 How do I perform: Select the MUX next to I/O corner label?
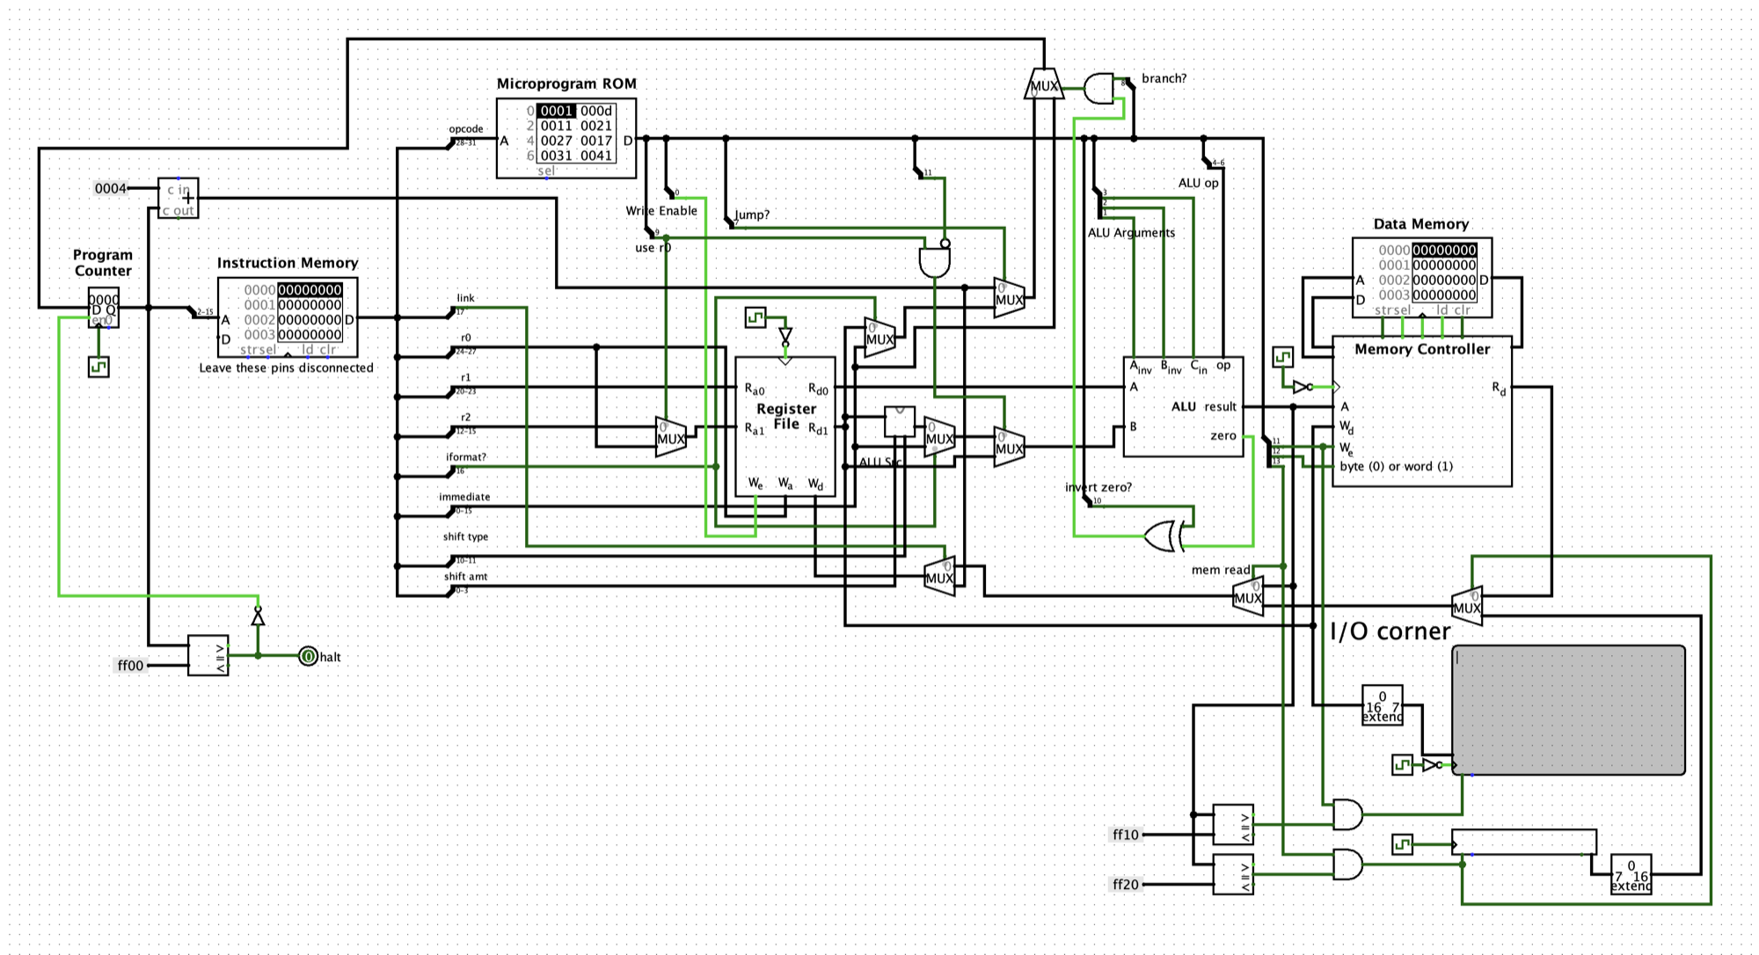[x=1467, y=606]
